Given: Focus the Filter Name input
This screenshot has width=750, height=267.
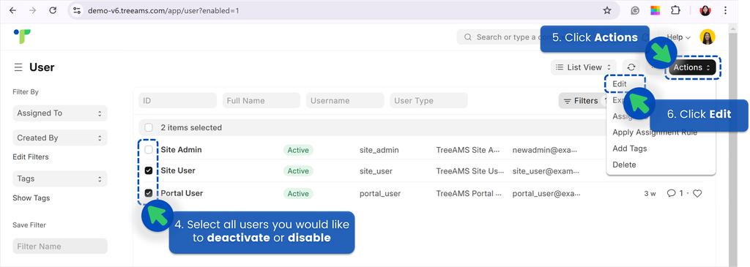Looking at the screenshot, I should click(60, 247).
